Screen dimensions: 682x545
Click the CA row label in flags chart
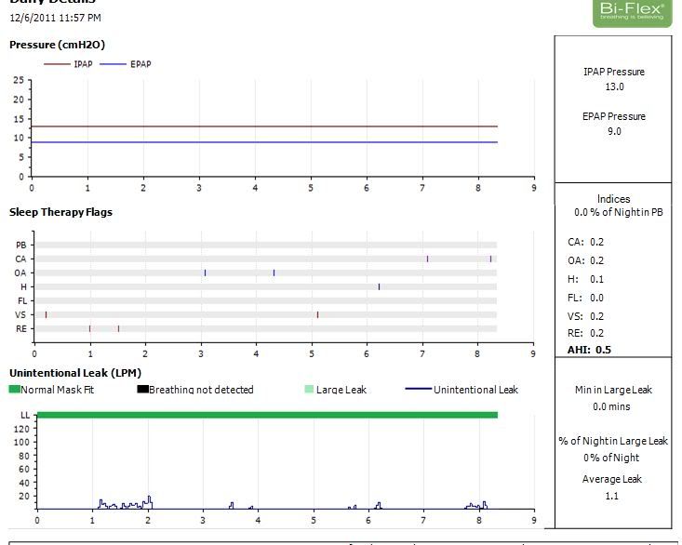pos(20,259)
